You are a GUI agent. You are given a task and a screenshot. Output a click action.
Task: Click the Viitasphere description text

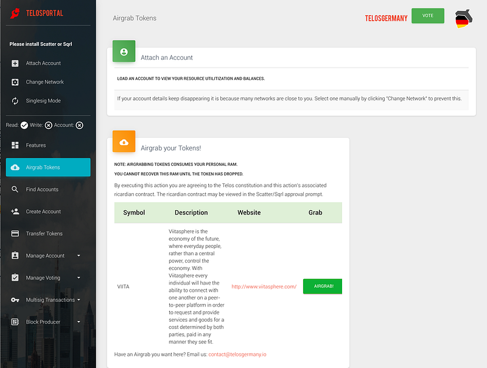coord(196,286)
